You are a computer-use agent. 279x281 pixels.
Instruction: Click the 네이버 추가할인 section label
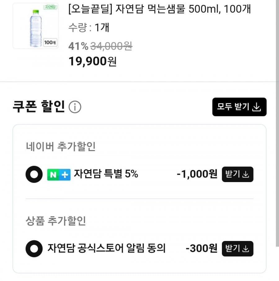(61, 147)
